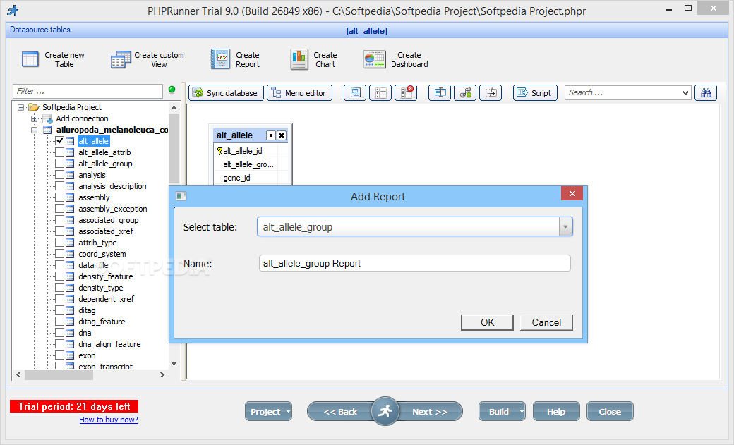This screenshot has width=734, height=445.
Task: Open the Project button dropdown arrow
Action: (288, 412)
